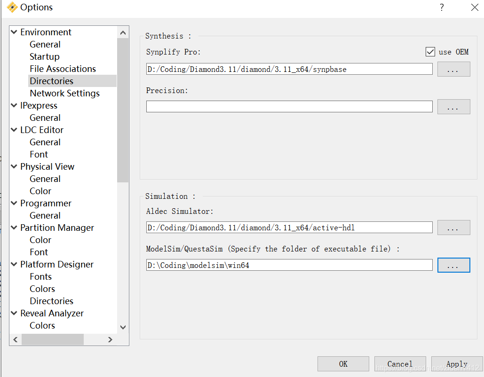The width and height of the screenshot is (484, 377).
Task: Toggle the use OEM checkbox
Action: tap(430, 52)
